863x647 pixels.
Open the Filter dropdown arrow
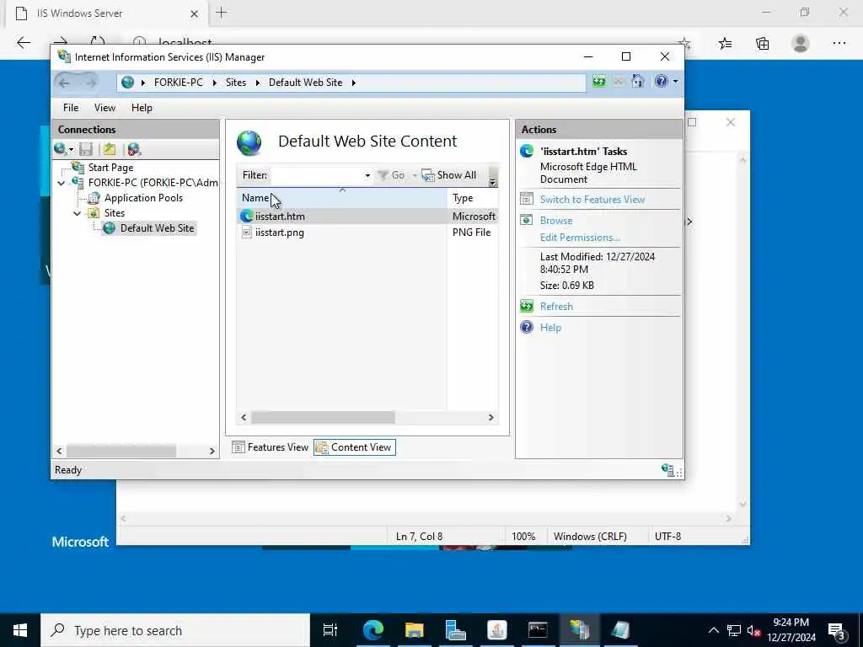click(x=367, y=175)
